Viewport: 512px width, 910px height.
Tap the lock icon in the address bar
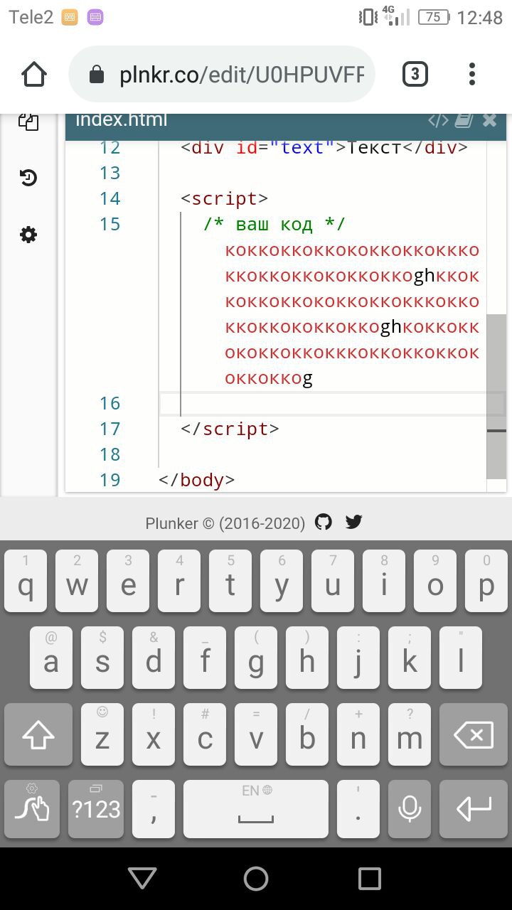(x=96, y=75)
